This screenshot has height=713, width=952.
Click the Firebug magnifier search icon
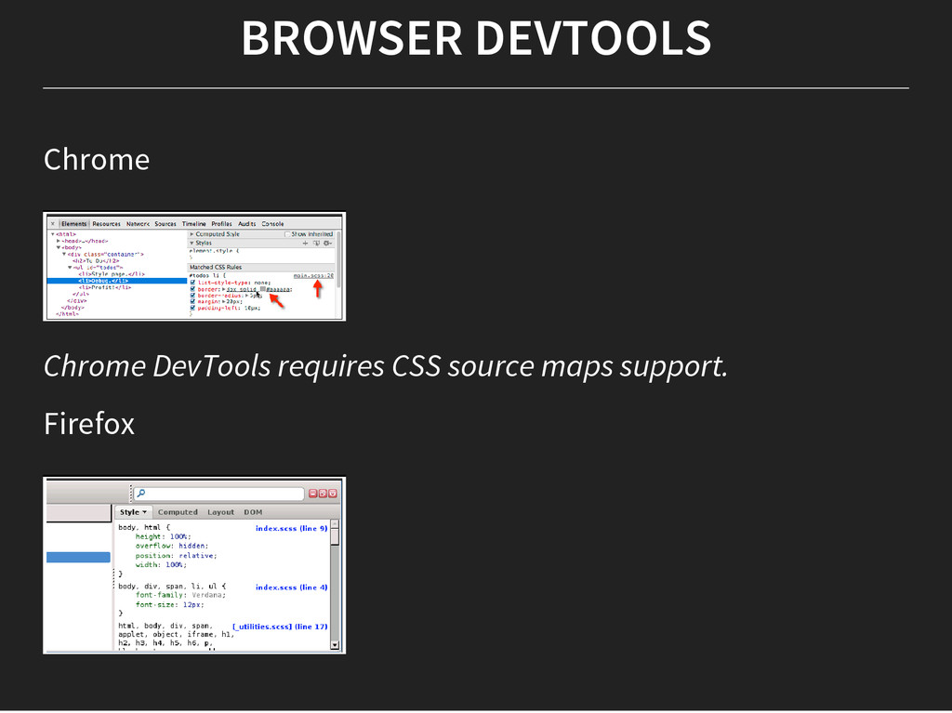tap(141, 493)
